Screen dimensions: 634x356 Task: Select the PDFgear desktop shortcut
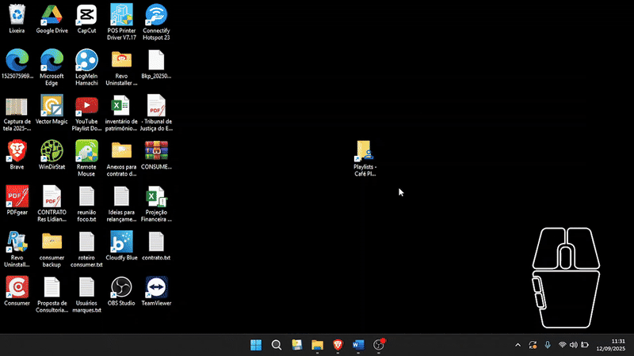tap(17, 196)
